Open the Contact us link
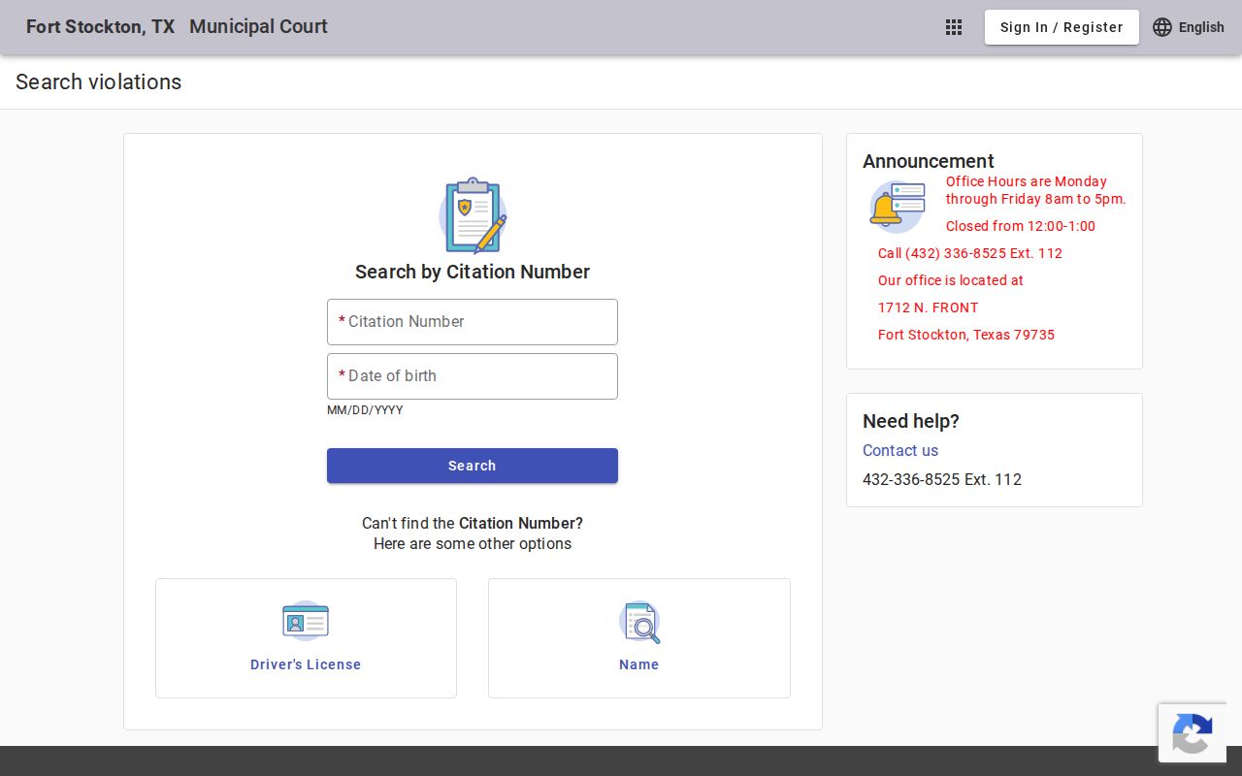Image resolution: width=1242 pixels, height=776 pixels. (x=900, y=450)
